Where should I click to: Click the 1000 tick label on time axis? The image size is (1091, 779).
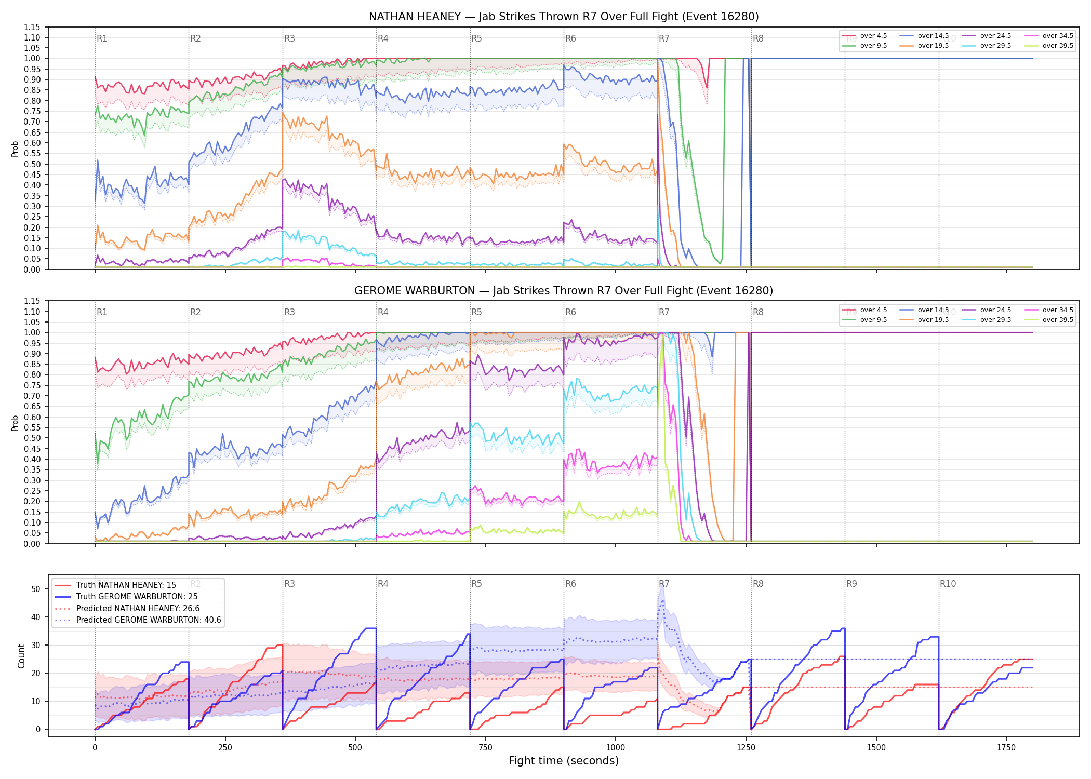(616, 748)
